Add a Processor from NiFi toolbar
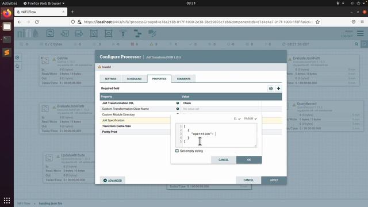Image resolution: width=368 pixels, height=207 pixels. [x=50, y=33]
